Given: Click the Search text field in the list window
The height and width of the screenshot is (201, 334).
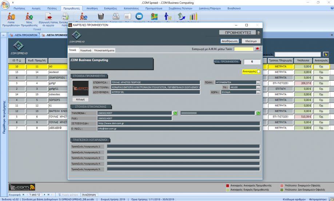Looking at the screenshot, I should pyautogui.click(x=298, y=55).
